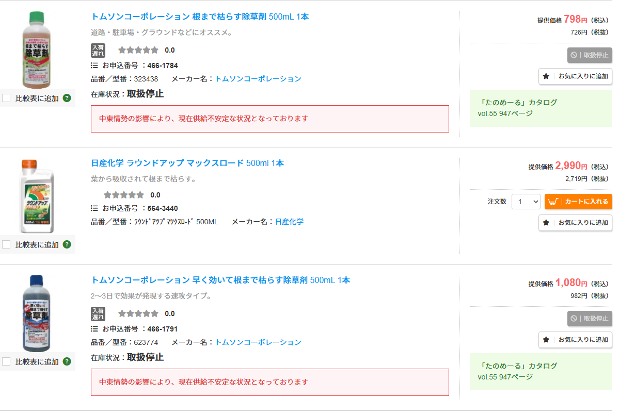
Task: Check 比較表に追加 for Roundup Maxload
Action: (7, 244)
